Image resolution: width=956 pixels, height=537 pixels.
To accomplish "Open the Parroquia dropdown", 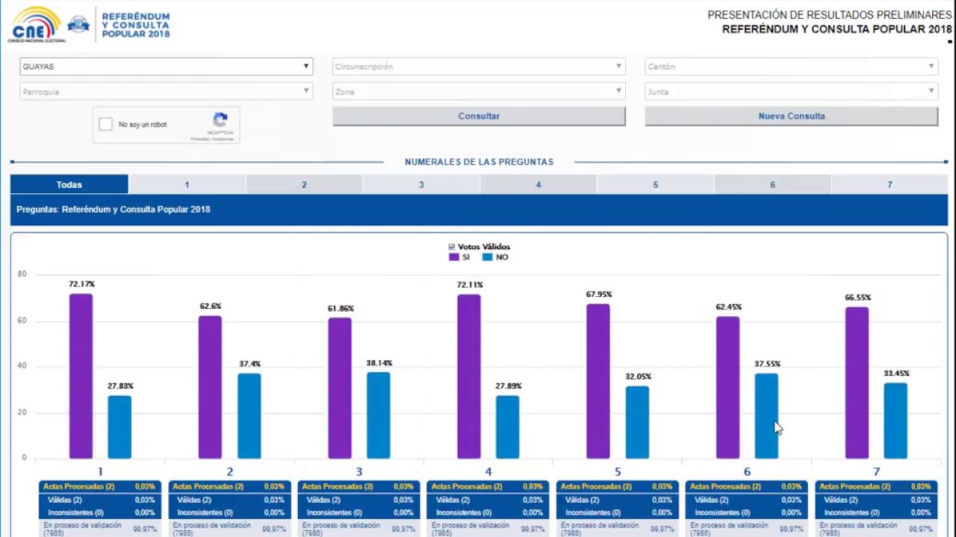I will click(x=166, y=92).
